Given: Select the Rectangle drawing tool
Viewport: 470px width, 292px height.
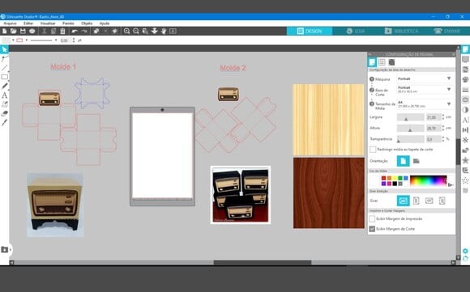Looking at the screenshot, I should [4, 77].
